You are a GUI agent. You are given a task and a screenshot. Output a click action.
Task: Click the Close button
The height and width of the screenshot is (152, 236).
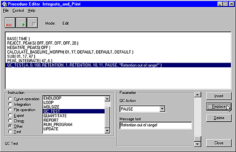(x=219, y=143)
